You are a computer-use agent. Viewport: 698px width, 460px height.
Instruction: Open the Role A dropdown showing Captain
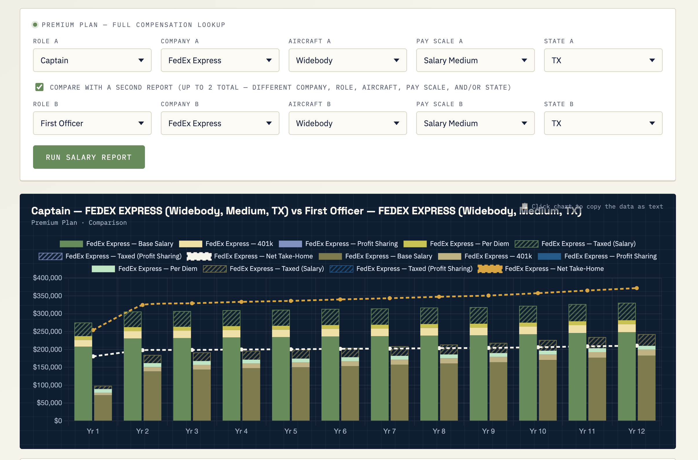click(x=92, y=60)
